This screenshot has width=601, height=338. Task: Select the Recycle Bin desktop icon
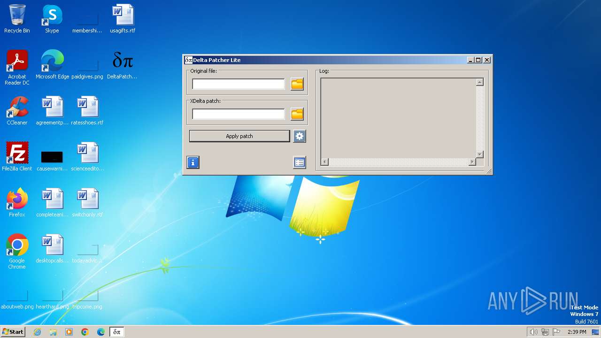[17, 19]
